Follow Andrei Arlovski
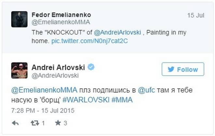The image size is (215, 136). (183, 69)
